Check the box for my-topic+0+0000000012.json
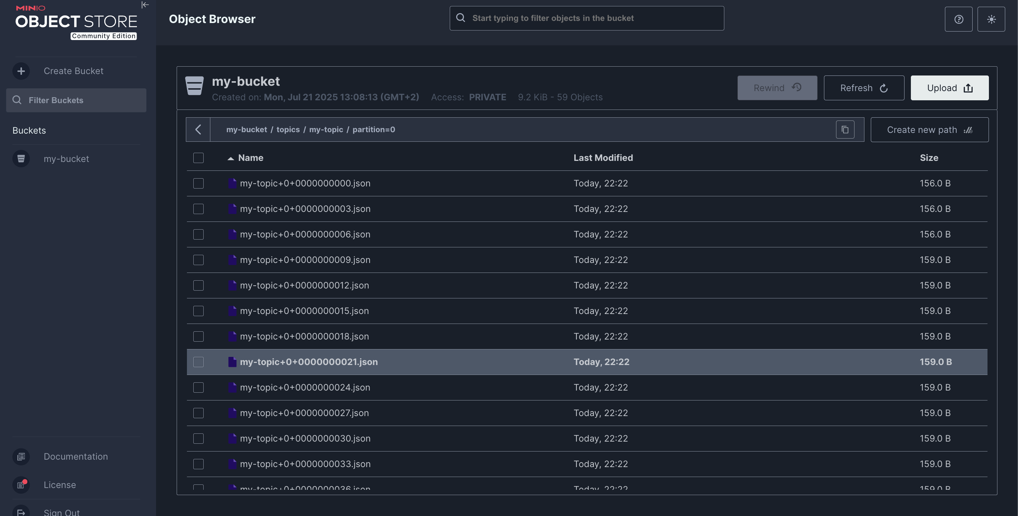 coord(198,285)
